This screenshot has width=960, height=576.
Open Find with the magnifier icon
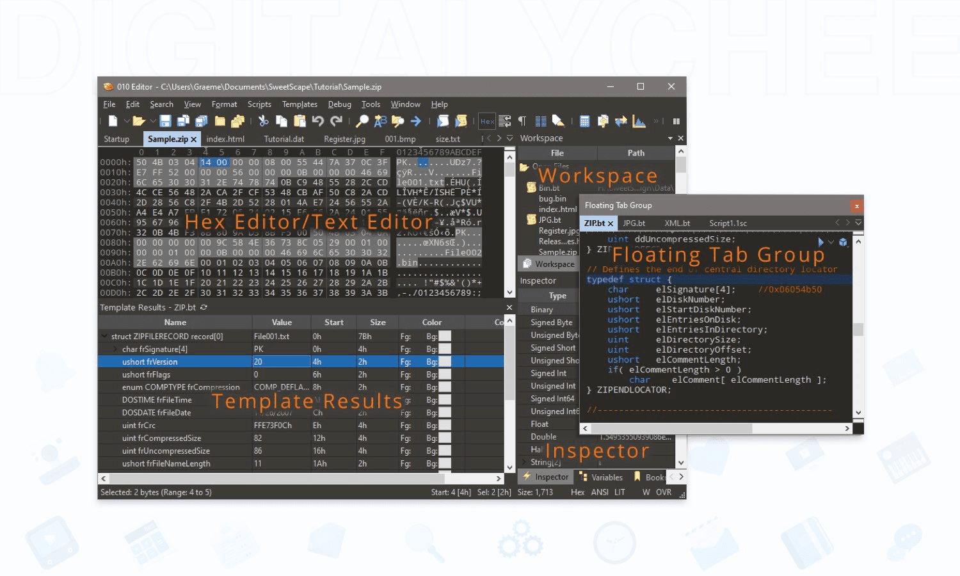pos(362,121)
